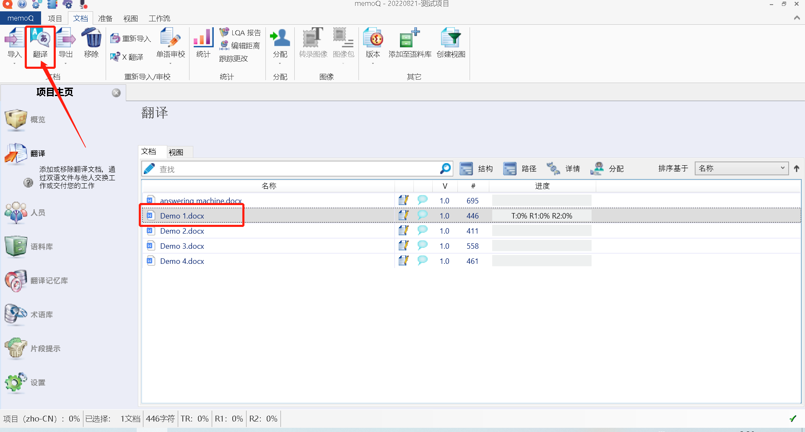Expand the 导入 dropdown arrow
The image size is (805, 432).
[14, 63]
